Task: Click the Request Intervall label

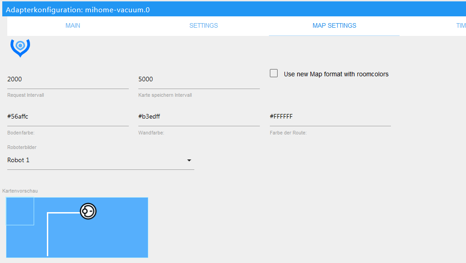Action: coord(25,95)
